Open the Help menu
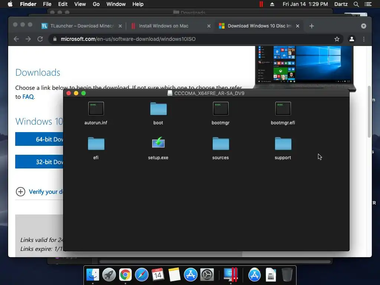The height and width of the screenshot is (285, 380). pos(138,4)
